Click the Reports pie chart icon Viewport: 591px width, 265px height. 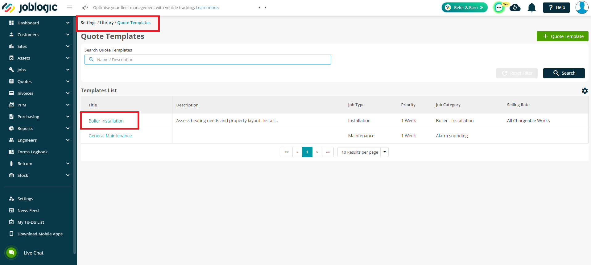(x=11, y=128)
